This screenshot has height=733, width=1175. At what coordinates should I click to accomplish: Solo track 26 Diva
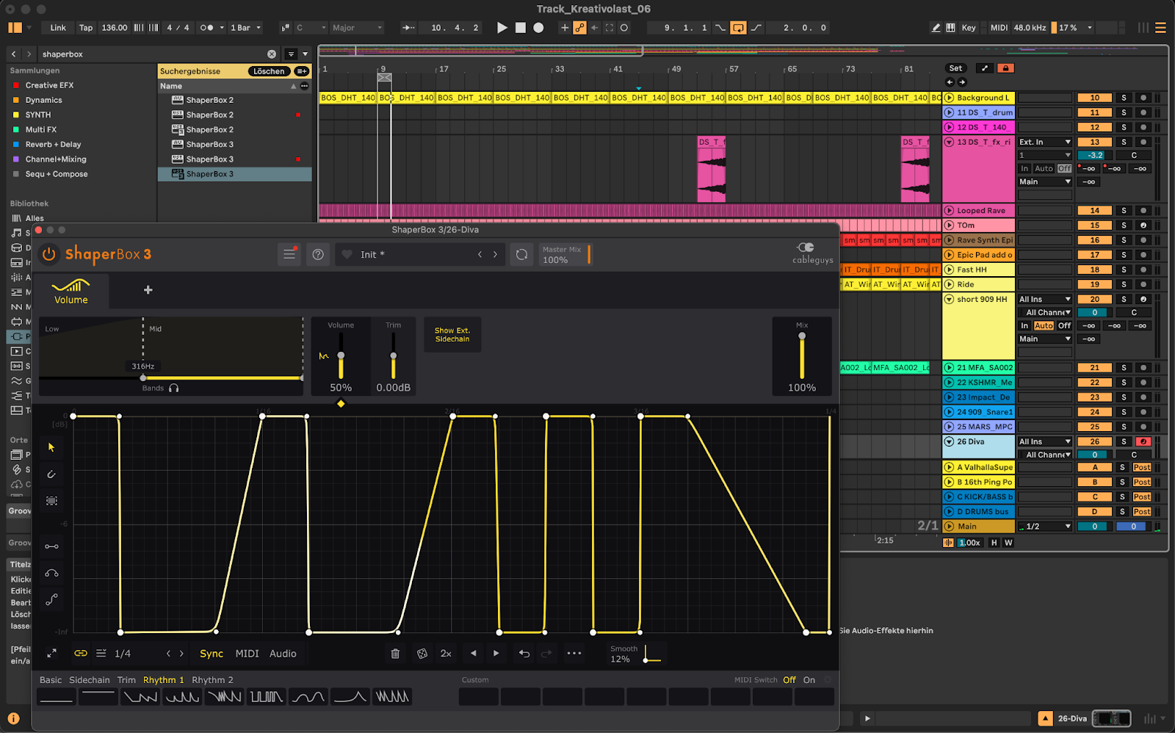pos(1124,441)
